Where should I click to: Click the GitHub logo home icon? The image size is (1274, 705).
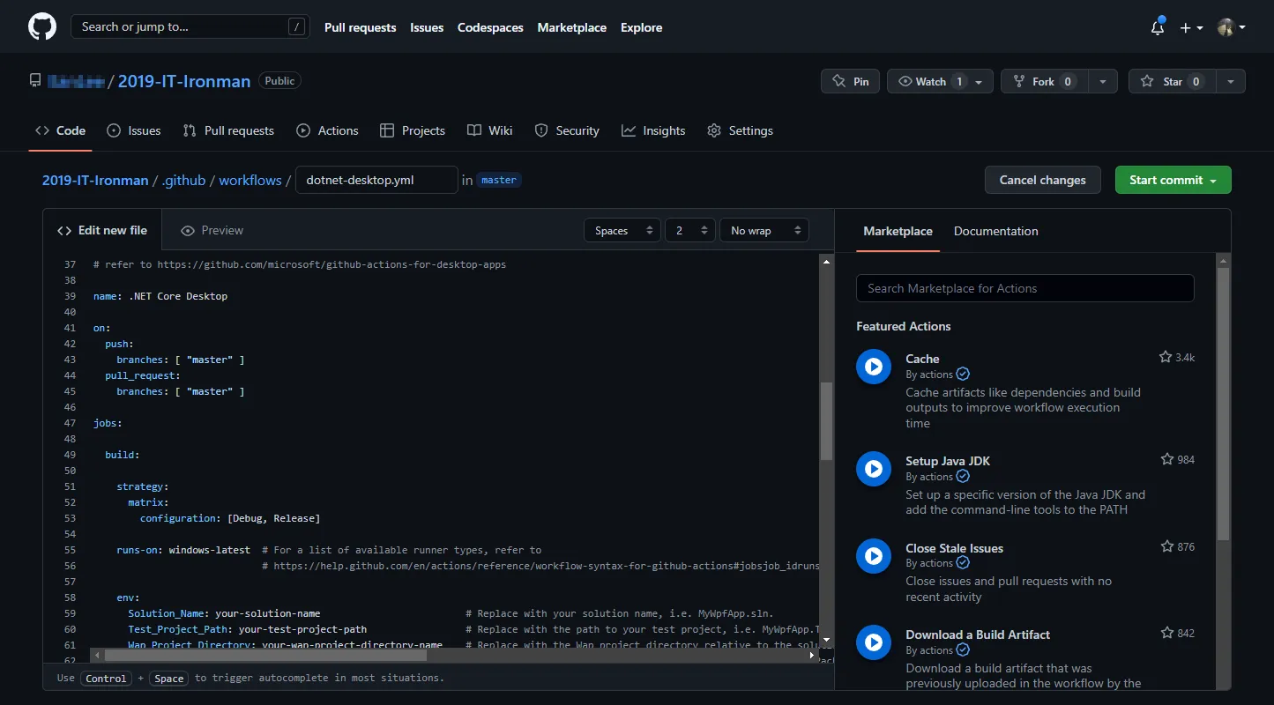pos(41,26)
